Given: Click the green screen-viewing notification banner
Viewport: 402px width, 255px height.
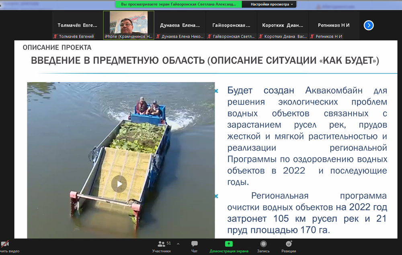Looking at the screenshot, I should click(x=178, y=4).
